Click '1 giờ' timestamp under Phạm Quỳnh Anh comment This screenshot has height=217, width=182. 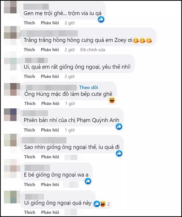coord(70,130)
